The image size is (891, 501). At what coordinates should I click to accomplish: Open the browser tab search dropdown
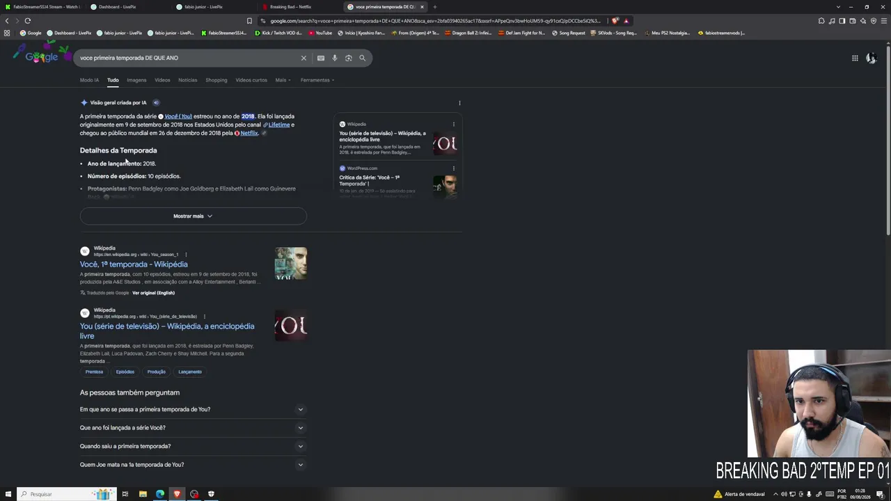[838, 7]
